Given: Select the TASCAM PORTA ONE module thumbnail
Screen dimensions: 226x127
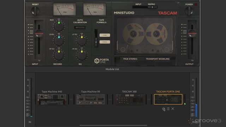Looking at the screenshot, I should click(168, 99).
